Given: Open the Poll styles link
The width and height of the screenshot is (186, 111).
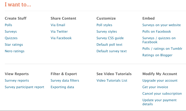Looking at the screenshot, I should (104, 25).
